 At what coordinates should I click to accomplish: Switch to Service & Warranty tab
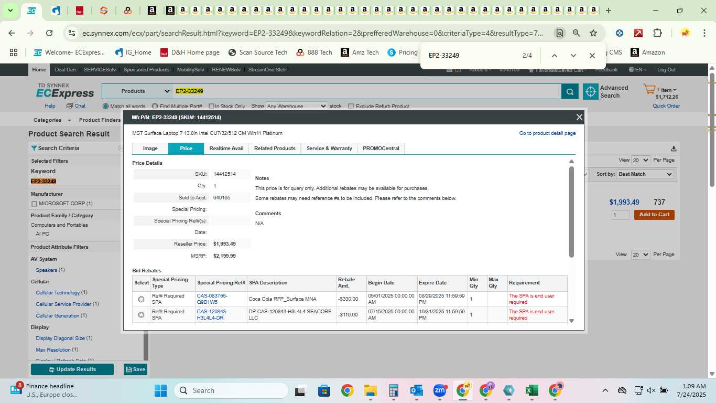[x=329, y=149]
